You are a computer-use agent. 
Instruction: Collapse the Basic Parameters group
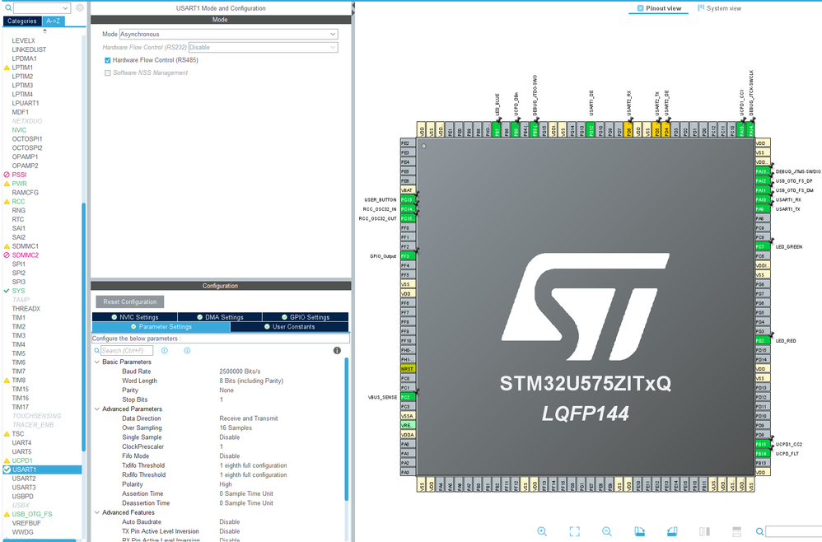pyautogui.click(x=97, y=362)
